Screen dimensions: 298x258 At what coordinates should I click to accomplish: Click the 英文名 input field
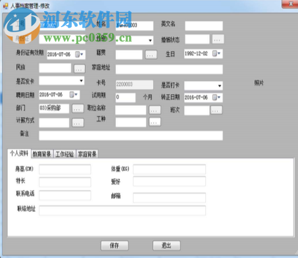pos(204,26)
